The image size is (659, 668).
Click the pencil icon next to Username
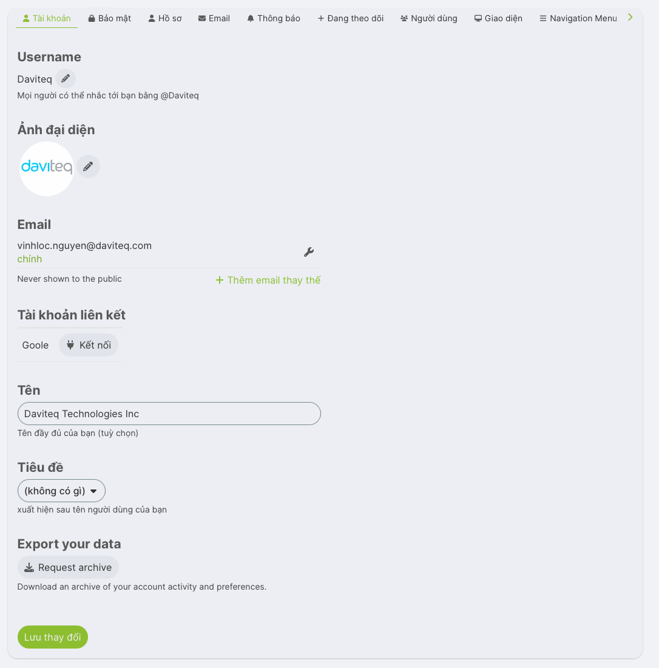click(x=66, y=78)
